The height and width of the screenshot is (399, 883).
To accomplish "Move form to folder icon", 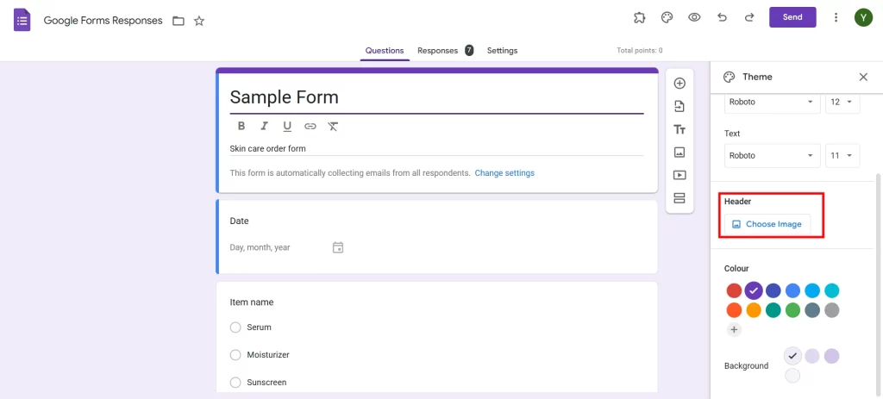I will (178, 21).
